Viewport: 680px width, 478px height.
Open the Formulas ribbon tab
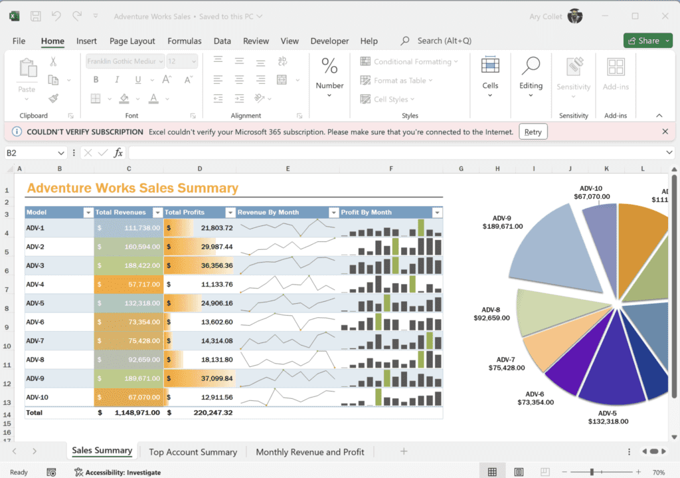point(184,41)
